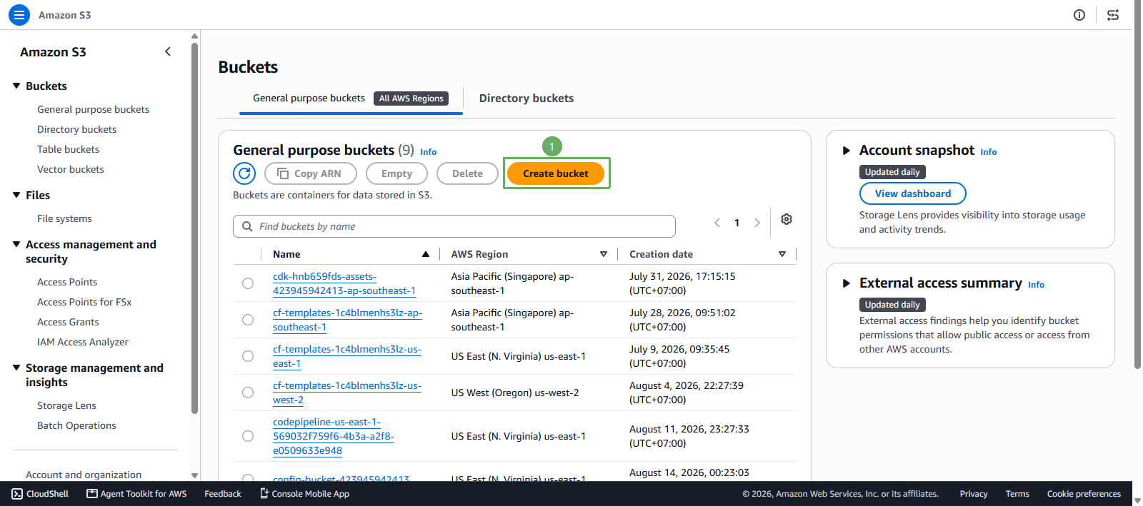Expand the Account snapshot panel
Viewport: 1143px width, 506px height.
(847, 151)
